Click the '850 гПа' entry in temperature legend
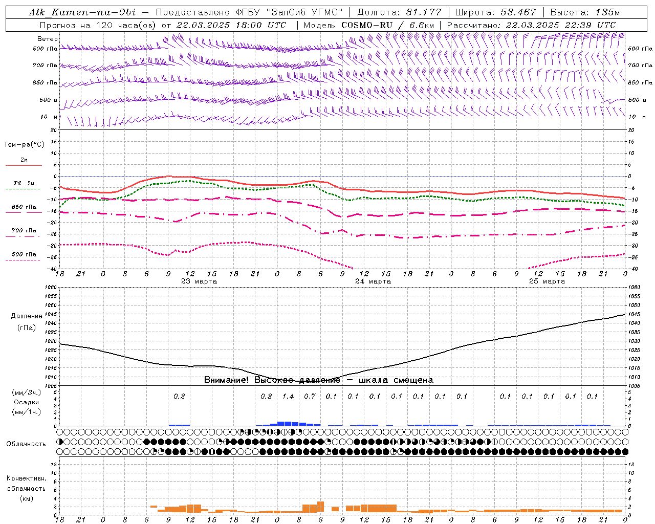The width and height of the screenshot is (655, 524). (x=24, y=207)
